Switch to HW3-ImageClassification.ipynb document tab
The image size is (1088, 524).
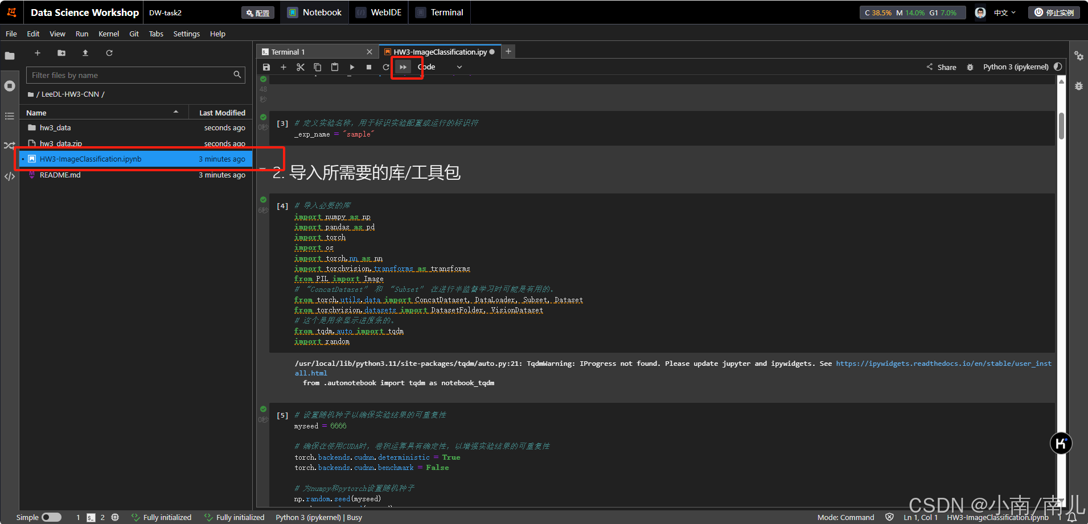(x=440, y=52)
